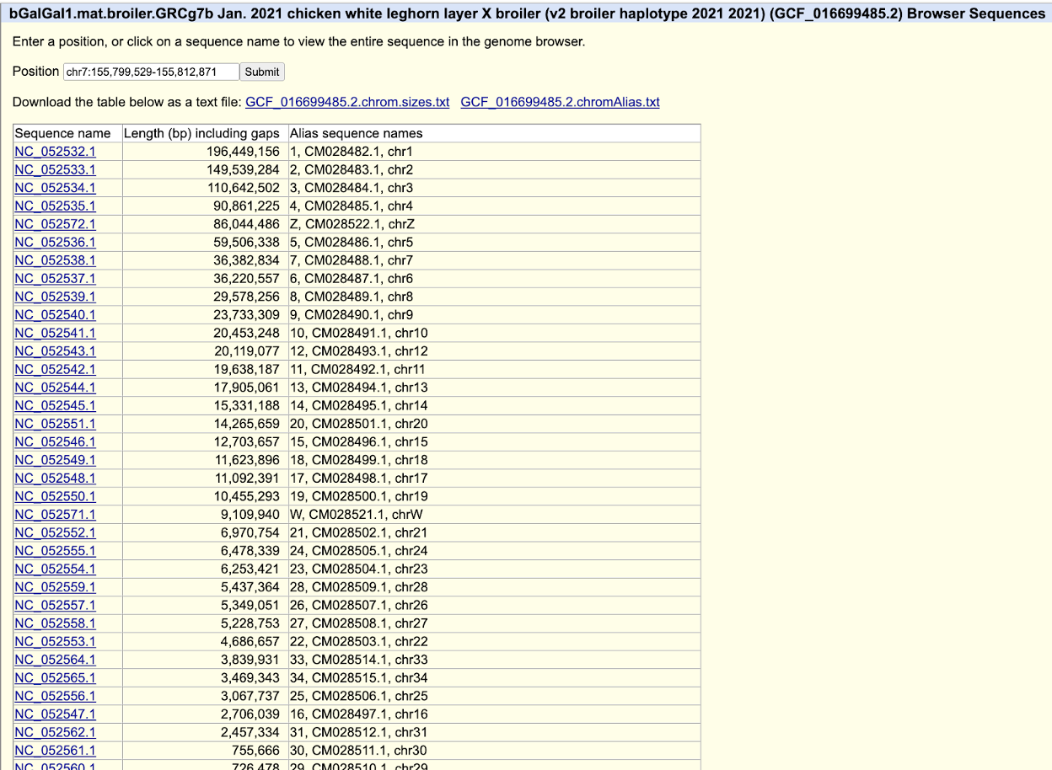1052x770 pixels.
Task: Open the chrZ sequence NC_052572.1
Action: click(x=55, y=224)
